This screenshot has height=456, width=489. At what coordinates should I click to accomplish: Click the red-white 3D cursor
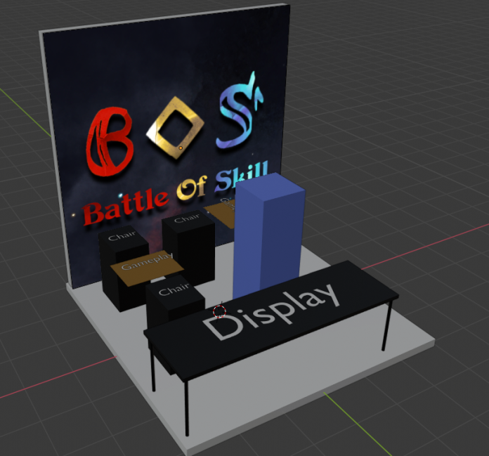[x=219, y=311]
